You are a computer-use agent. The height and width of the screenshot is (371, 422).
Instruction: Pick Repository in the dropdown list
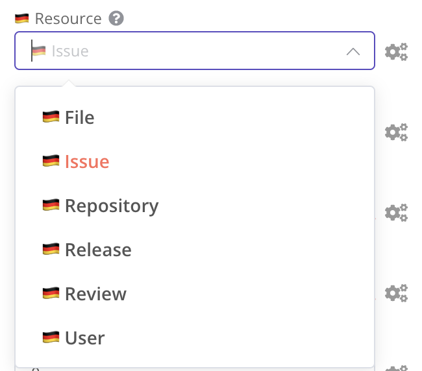[x=111, y=206]
